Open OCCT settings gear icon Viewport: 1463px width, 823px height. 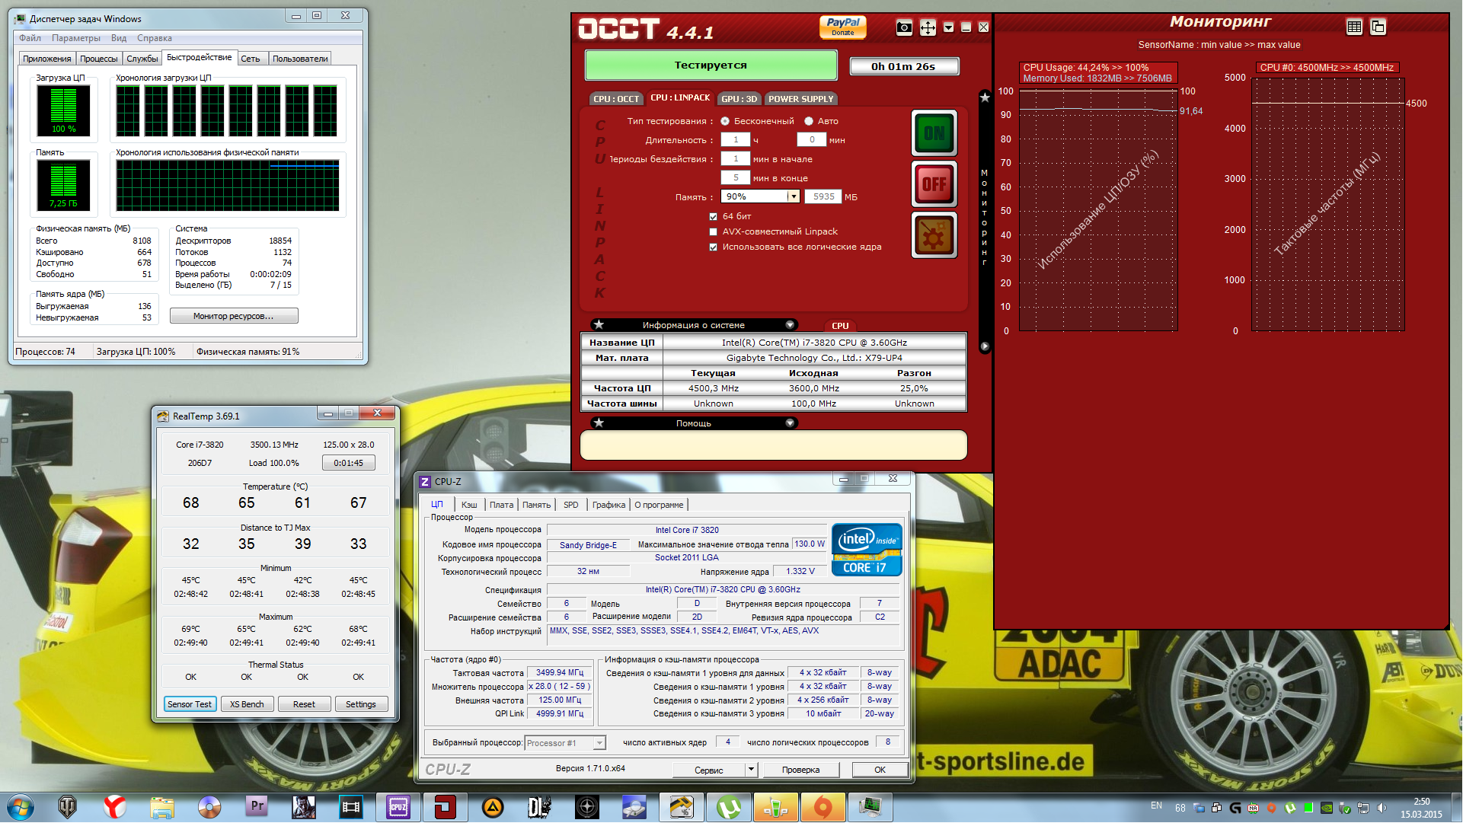pos(934,235)
